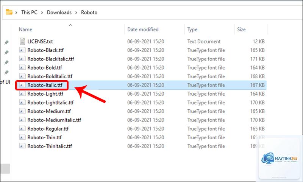
Task: Select the Roboto-BoldItalic.ttf file name
Action: [50, 76]
